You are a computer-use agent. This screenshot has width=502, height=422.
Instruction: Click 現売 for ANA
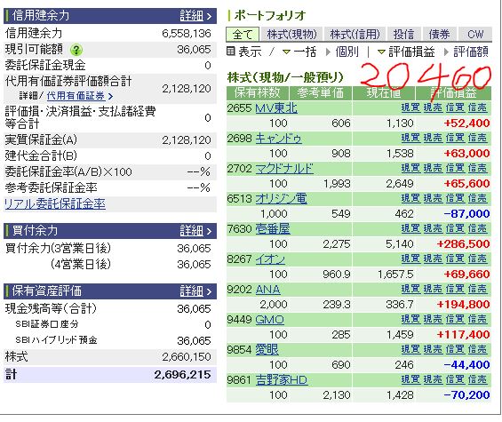(x=433, y=289)
